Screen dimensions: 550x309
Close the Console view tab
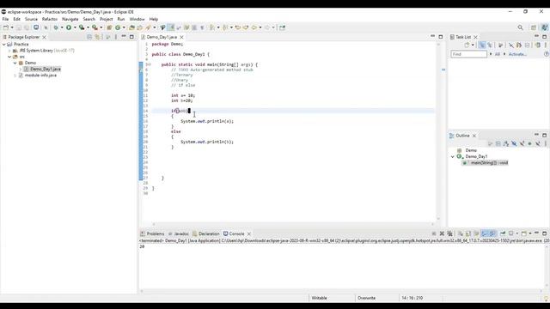point(249,234)
